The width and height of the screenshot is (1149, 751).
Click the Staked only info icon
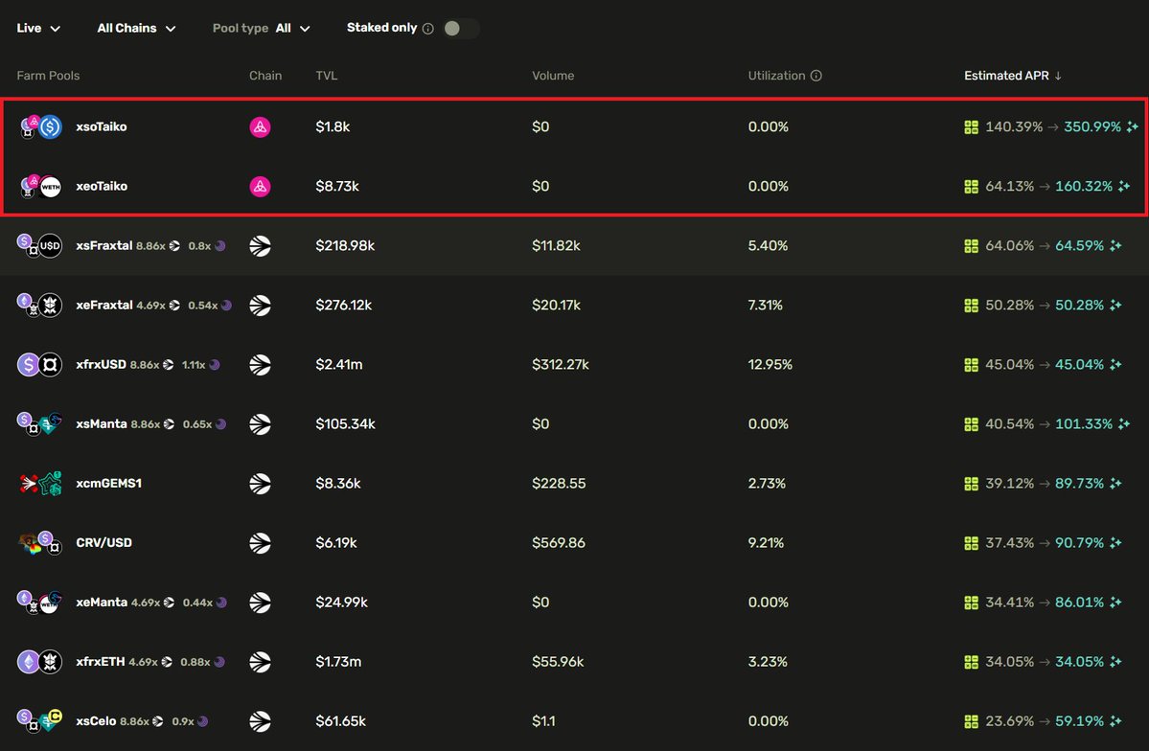[428, 29]
